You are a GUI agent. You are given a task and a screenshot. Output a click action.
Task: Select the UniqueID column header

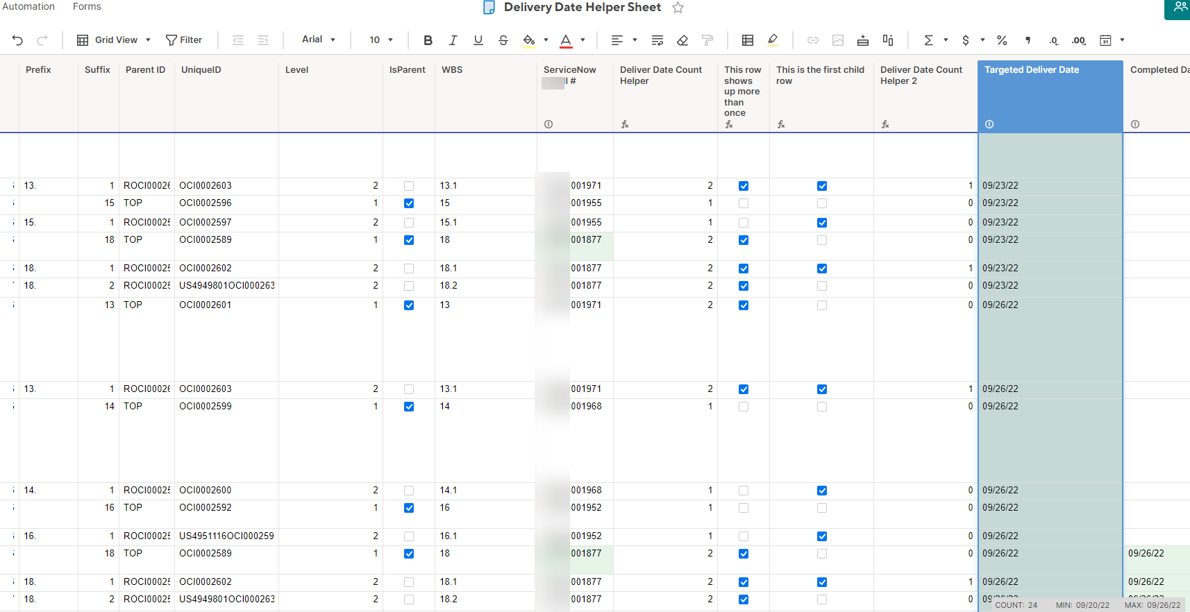[227, 96]
